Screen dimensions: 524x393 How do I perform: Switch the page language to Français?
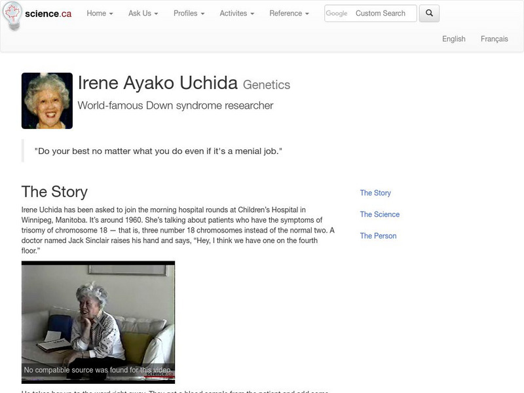click(496, 39)
